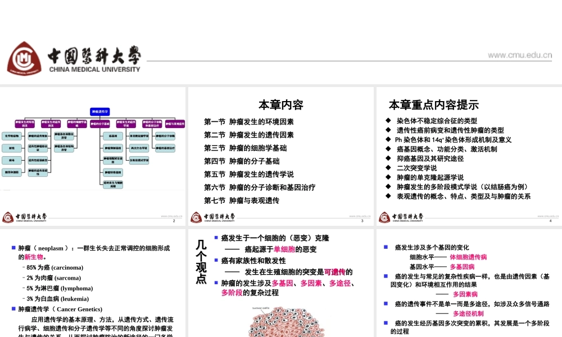The image size is (562, 337).
Task: Click the 85% 为癌 (carcinoma) line
Action: tap(55, 267)
